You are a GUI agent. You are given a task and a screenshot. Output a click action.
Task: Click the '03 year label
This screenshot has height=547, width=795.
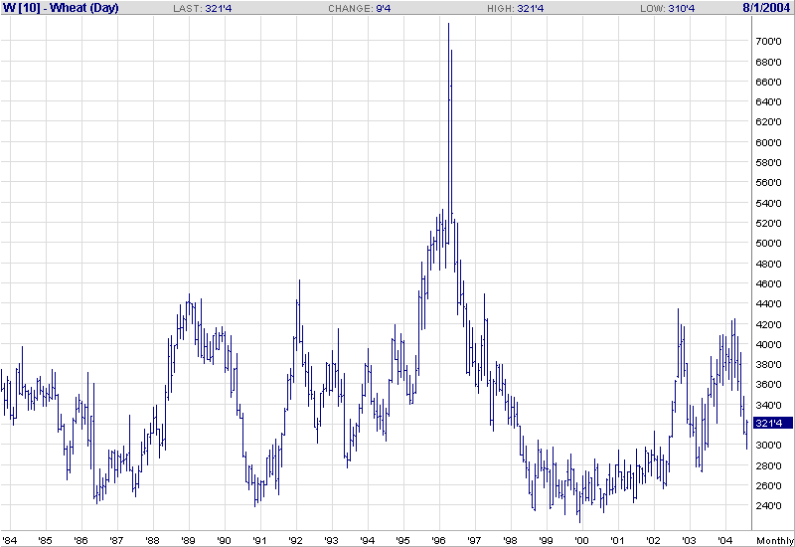click(x=689, y=540)
